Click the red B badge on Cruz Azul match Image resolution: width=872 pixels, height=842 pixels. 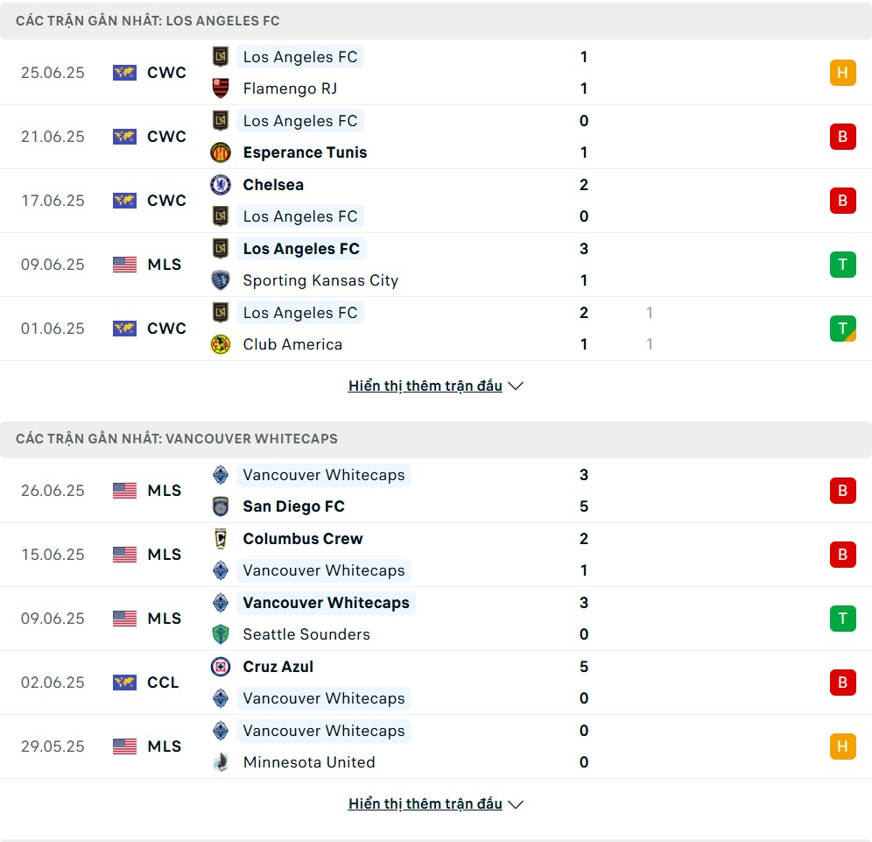tap(842, 683)
